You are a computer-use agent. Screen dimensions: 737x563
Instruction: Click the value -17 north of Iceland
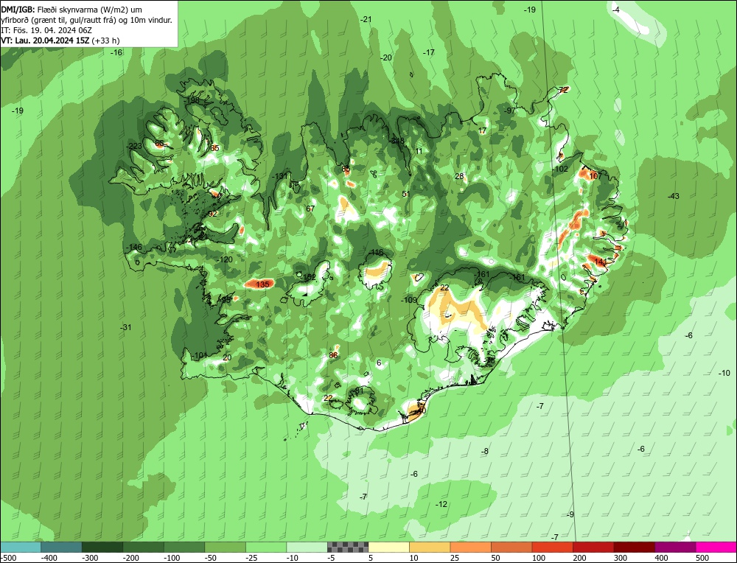pos(429,52)
